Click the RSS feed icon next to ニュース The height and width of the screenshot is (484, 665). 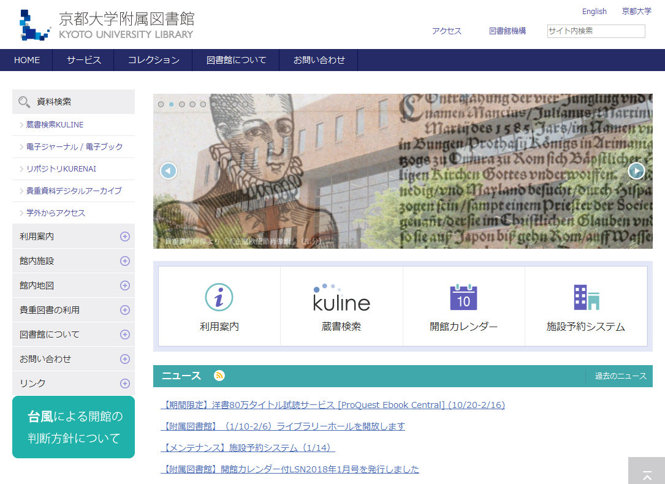pyautogui.click(x=219, y=376)
